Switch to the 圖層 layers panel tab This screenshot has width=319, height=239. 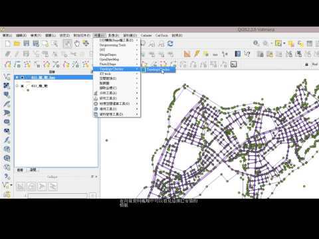20,170
